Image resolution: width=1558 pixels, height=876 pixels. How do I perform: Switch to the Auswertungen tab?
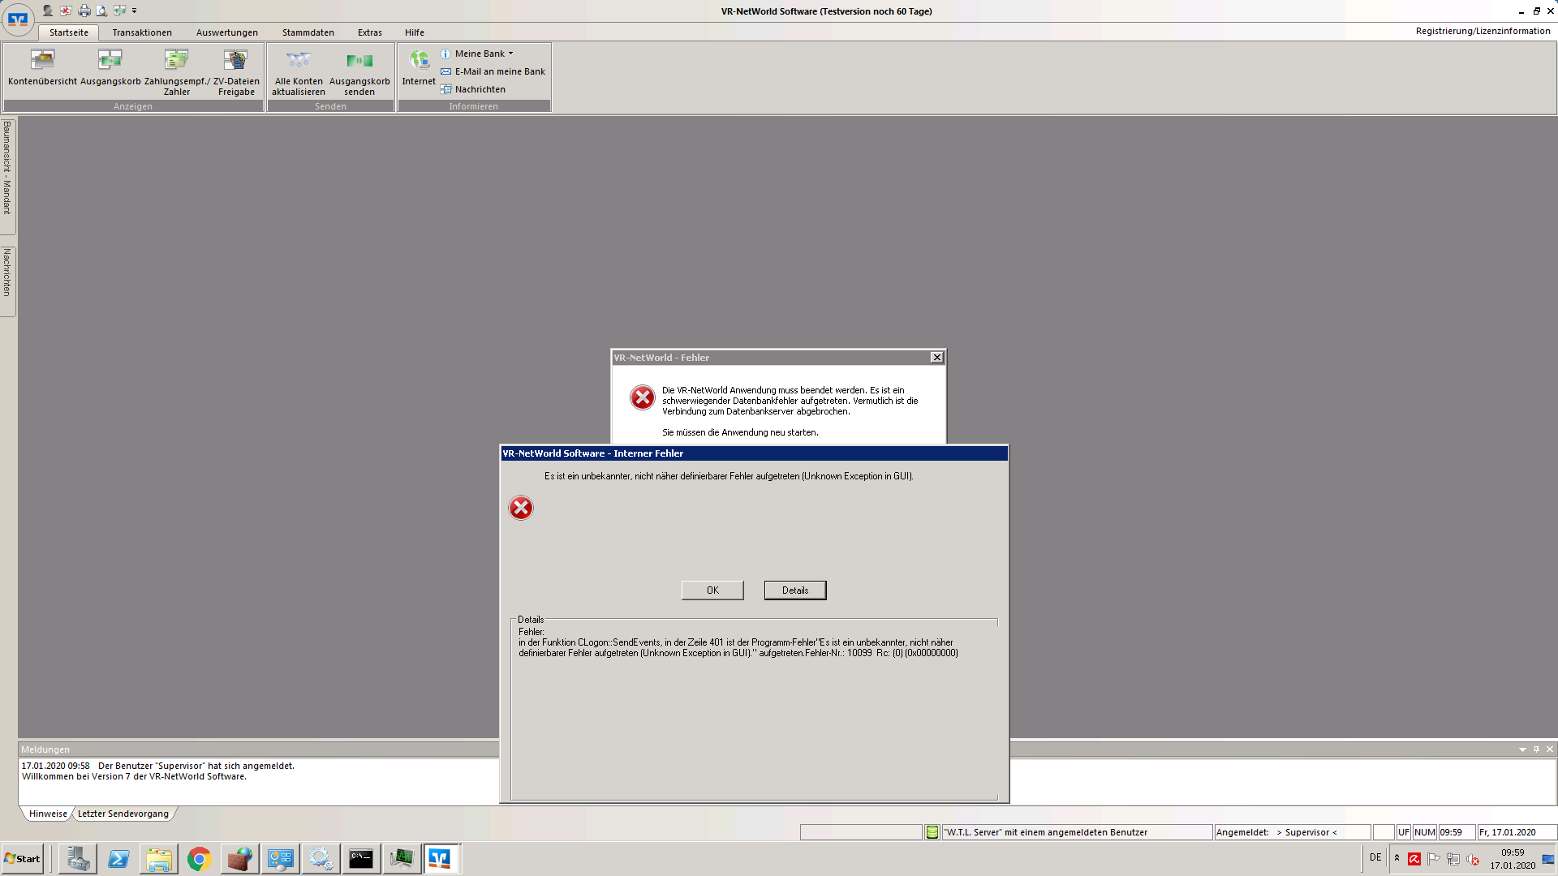click(x=227, y=32)
